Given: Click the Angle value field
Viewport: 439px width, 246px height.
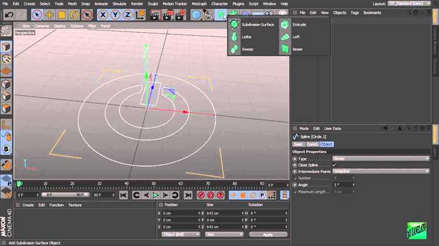Looking at the screenshot, I should (344, 185).
